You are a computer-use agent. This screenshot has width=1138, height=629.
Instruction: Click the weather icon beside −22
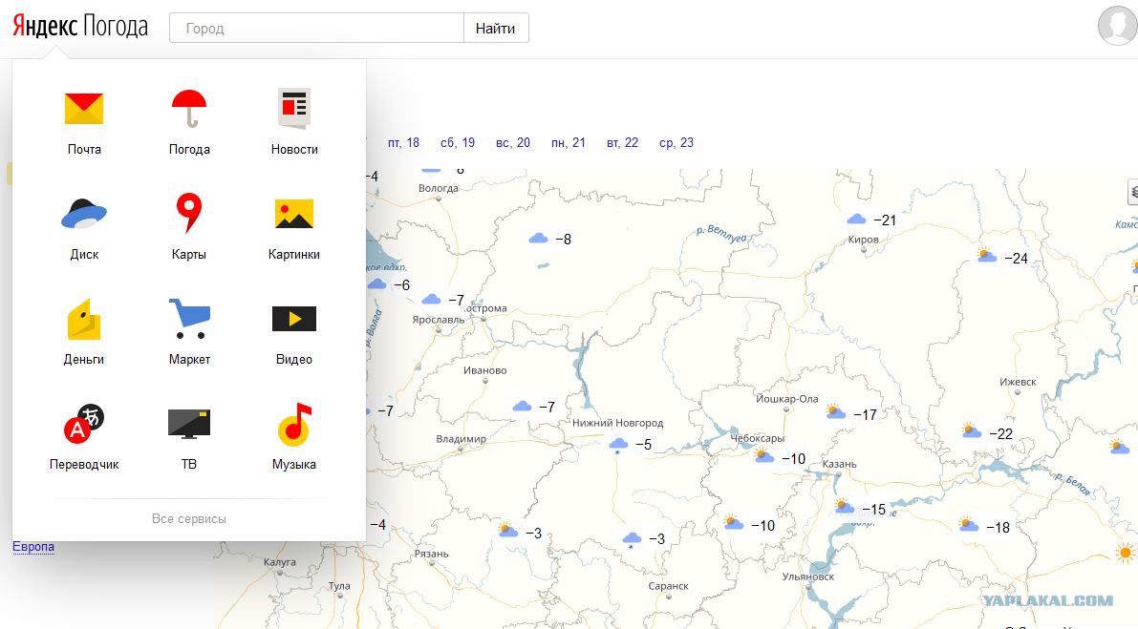click(971, 430)
